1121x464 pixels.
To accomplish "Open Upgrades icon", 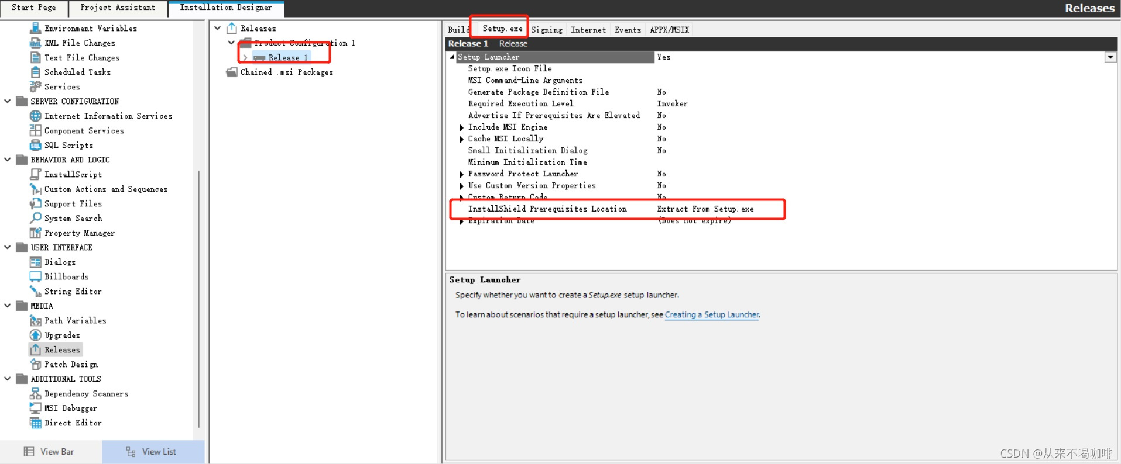I will [x=35, y=335].
